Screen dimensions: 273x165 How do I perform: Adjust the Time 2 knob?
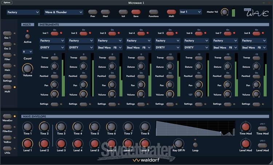tap(44, 127)
